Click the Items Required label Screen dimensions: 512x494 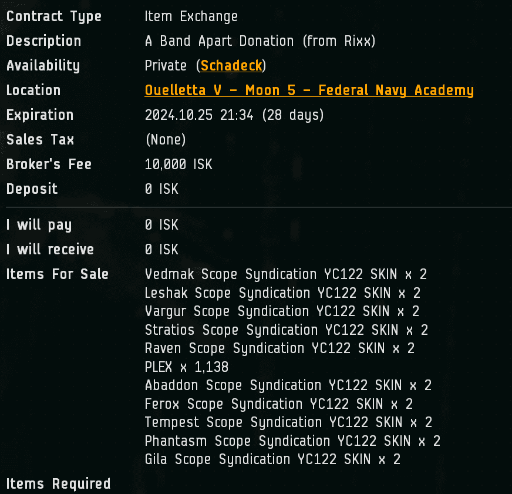point(58,484)
